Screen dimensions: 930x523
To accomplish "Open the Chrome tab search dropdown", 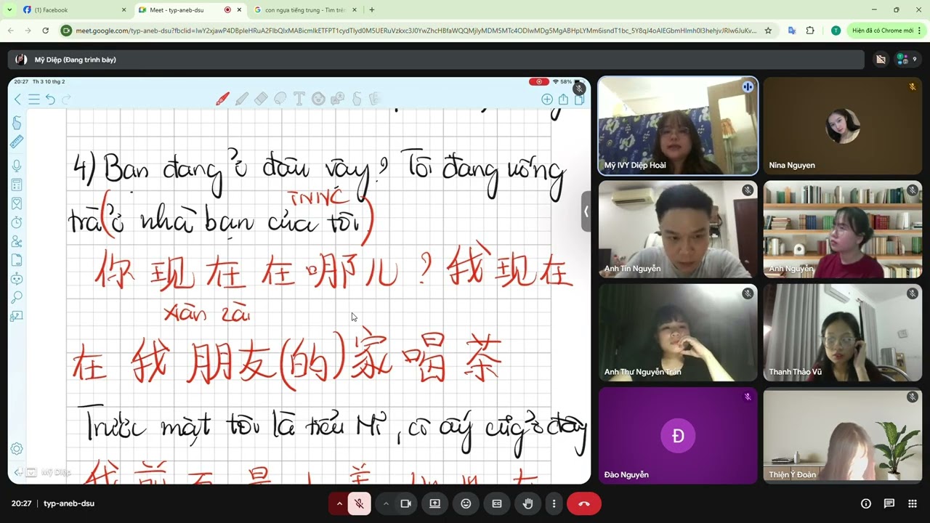I will [x=9, y=9].
